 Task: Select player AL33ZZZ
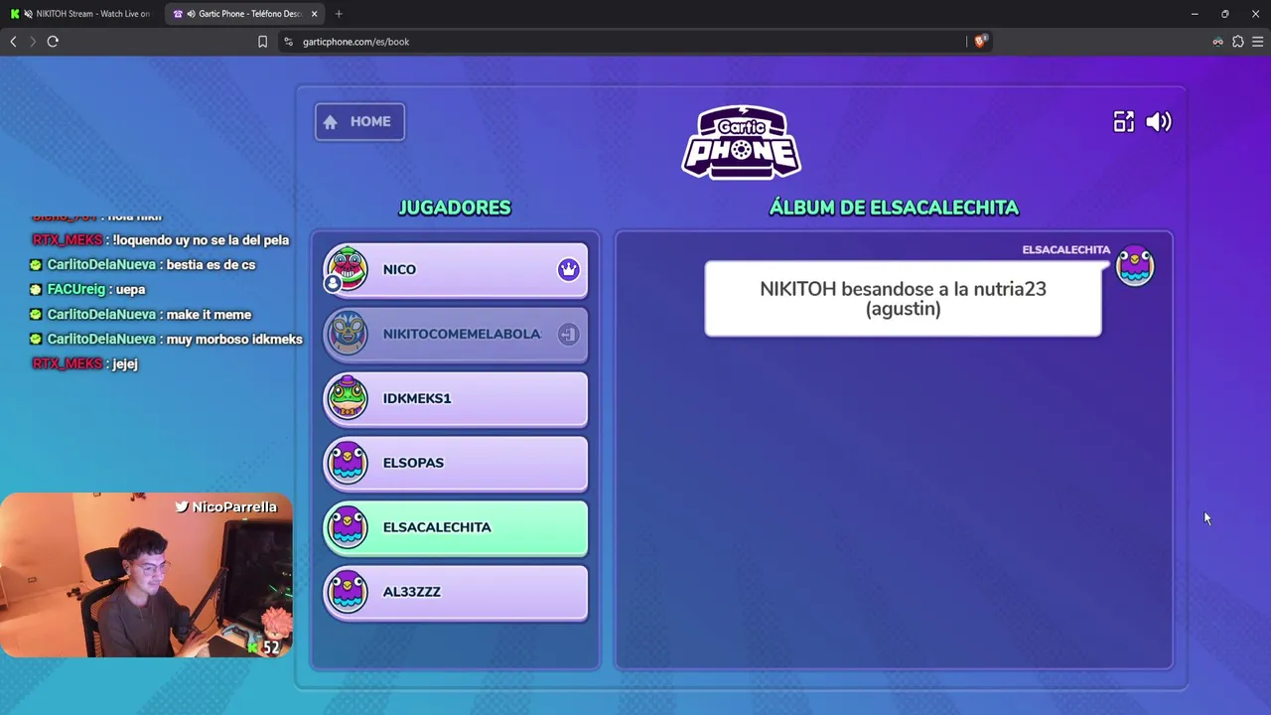(456, 593)
